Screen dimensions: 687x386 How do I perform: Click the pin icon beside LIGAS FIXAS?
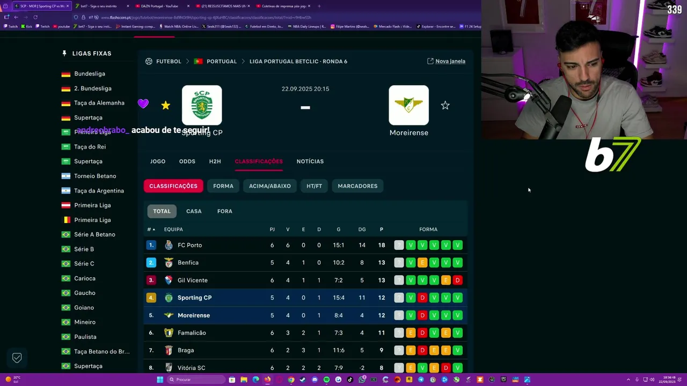point(64,54)
